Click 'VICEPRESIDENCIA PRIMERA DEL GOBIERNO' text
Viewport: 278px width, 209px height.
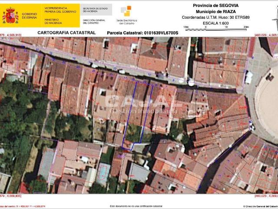tap(60, 10)
